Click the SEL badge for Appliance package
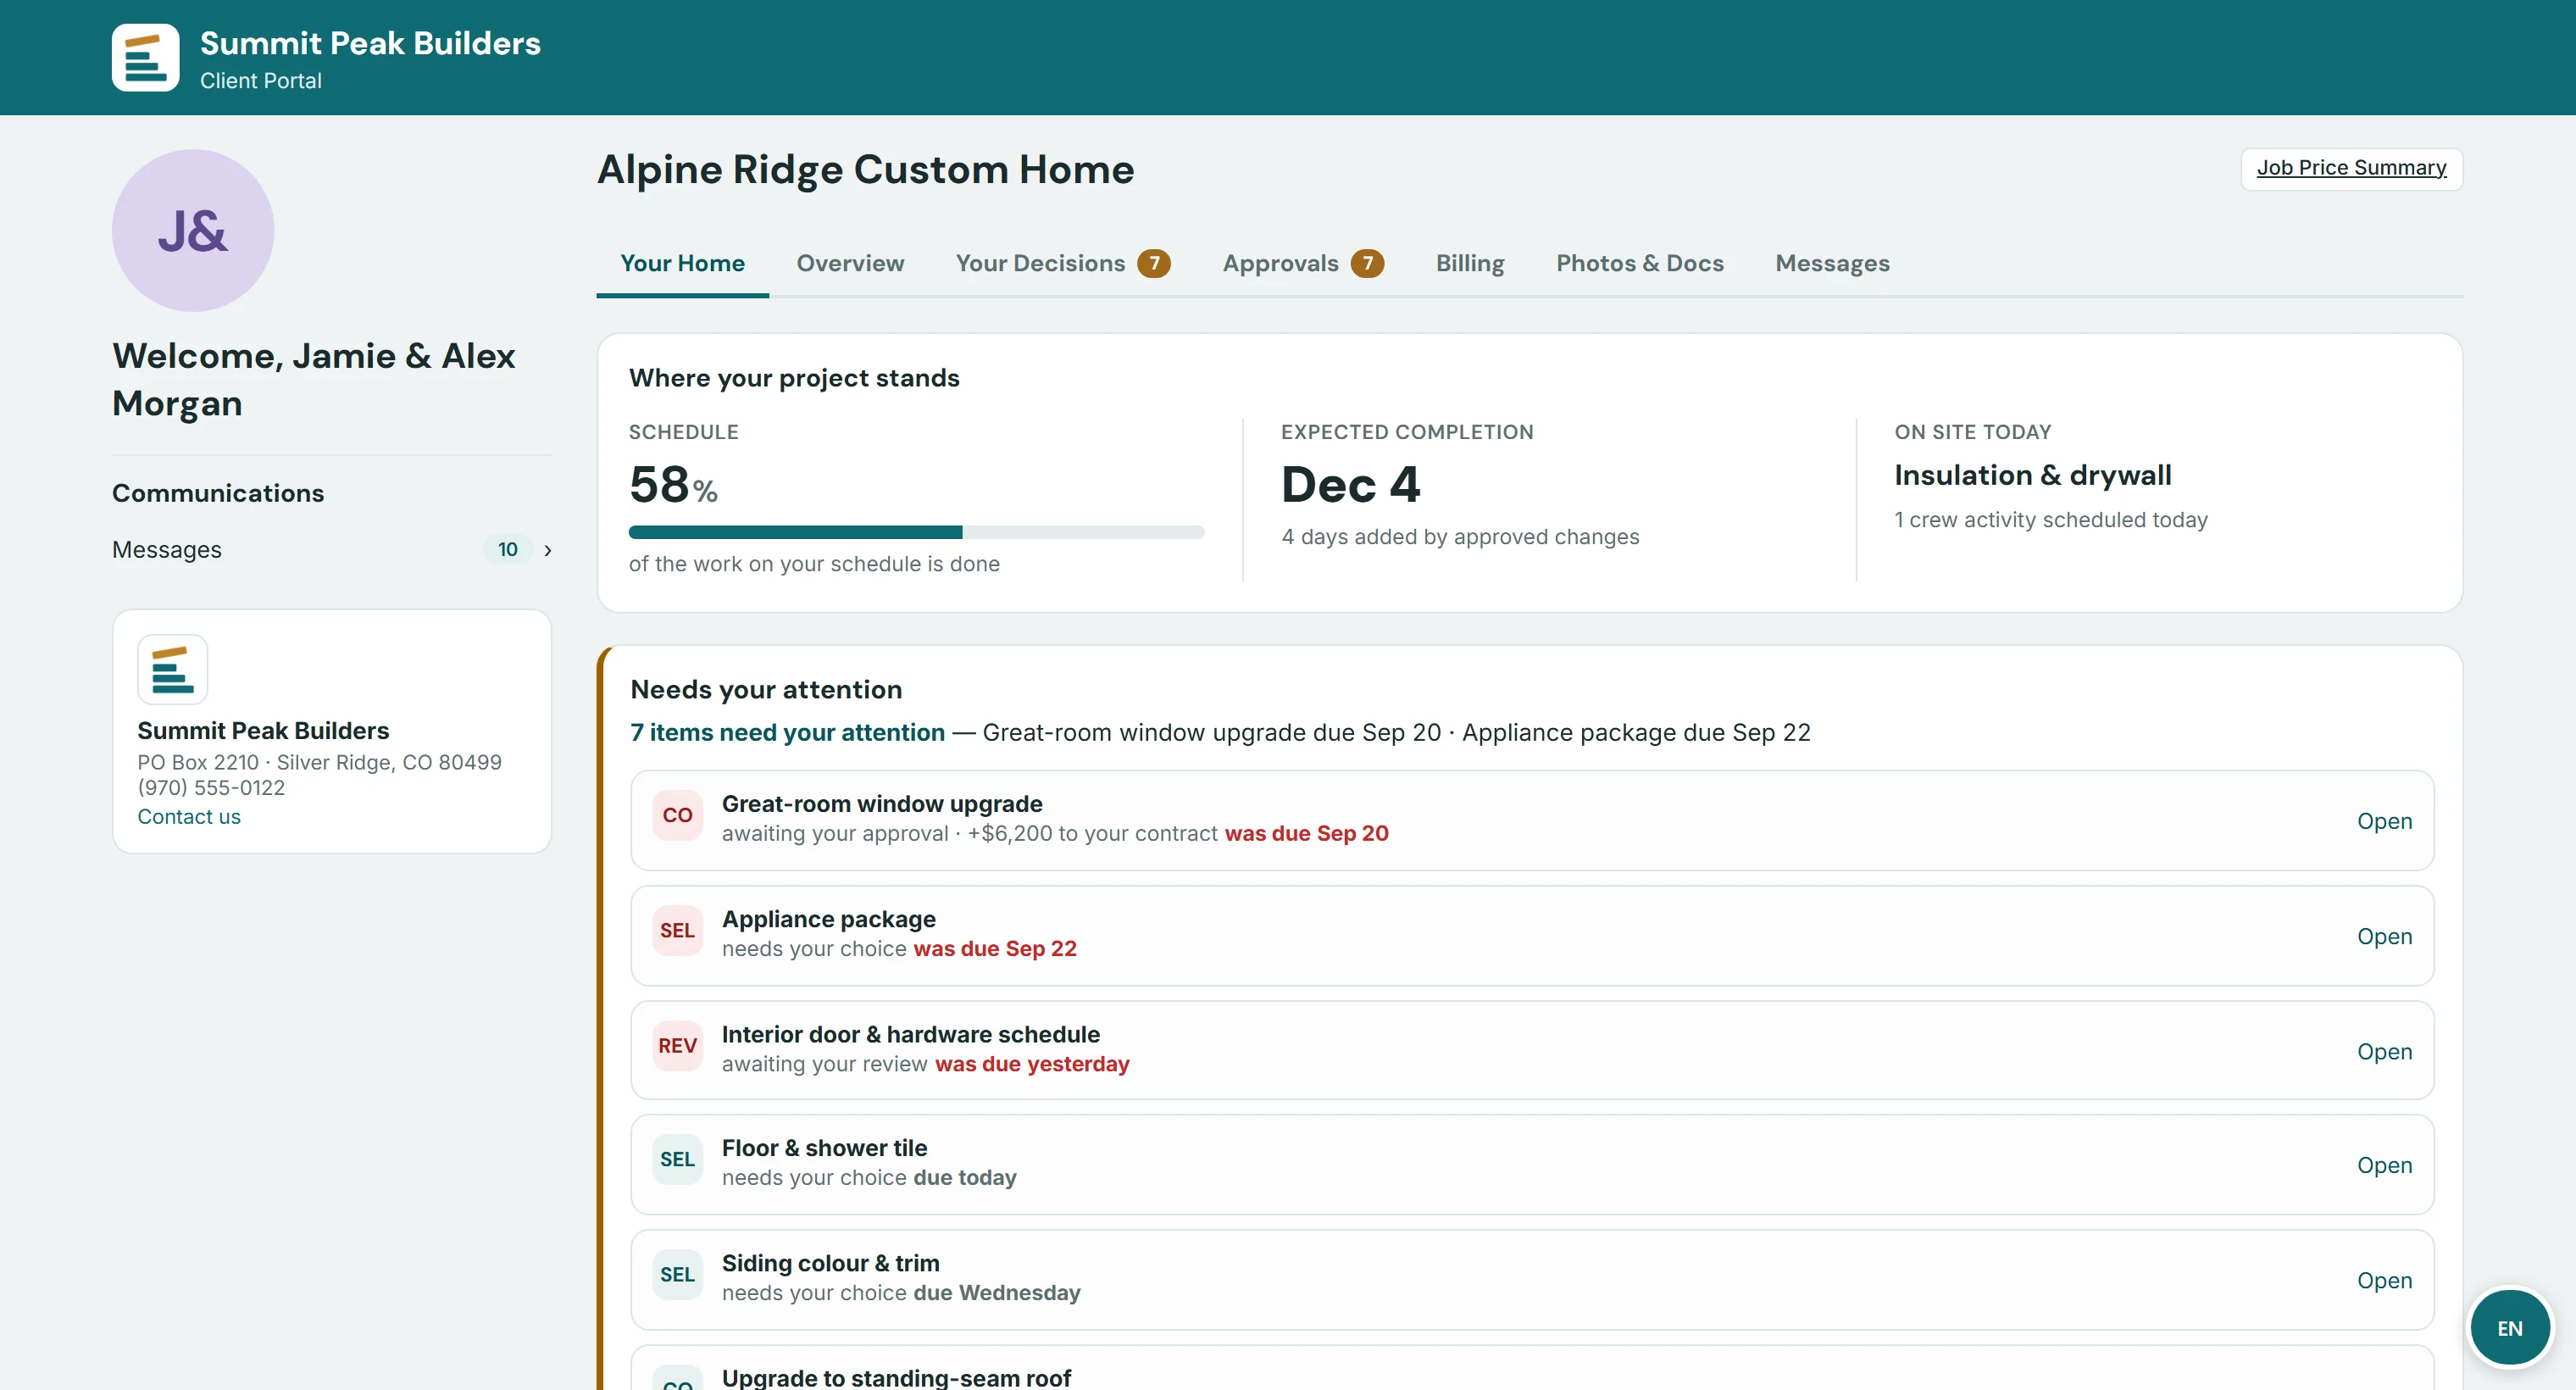 [677, 930]
